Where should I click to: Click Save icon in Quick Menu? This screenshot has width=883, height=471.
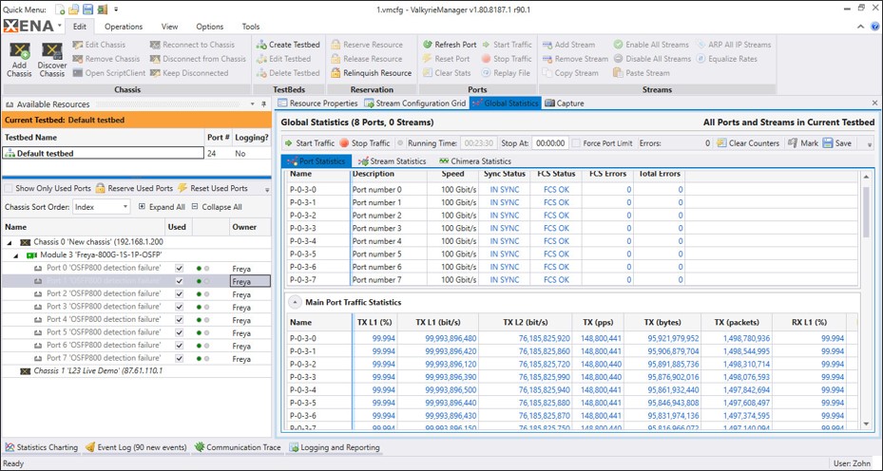click(x=87, y=9)
